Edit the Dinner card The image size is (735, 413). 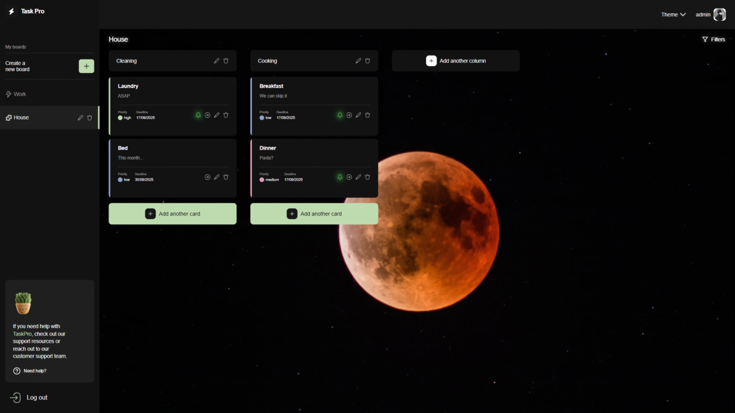[x=358, y=177]
